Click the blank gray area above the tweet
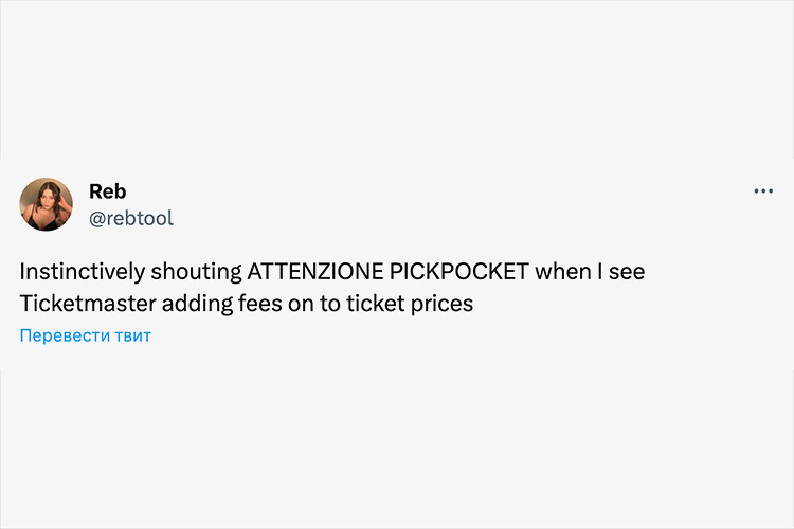Viewport: 794px width, 529px height. tap(397, 79)
